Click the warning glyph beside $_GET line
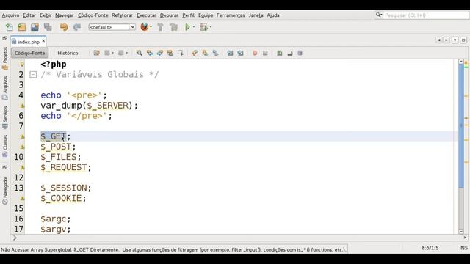The image size is (470, 264). click(x=22, y=136)
